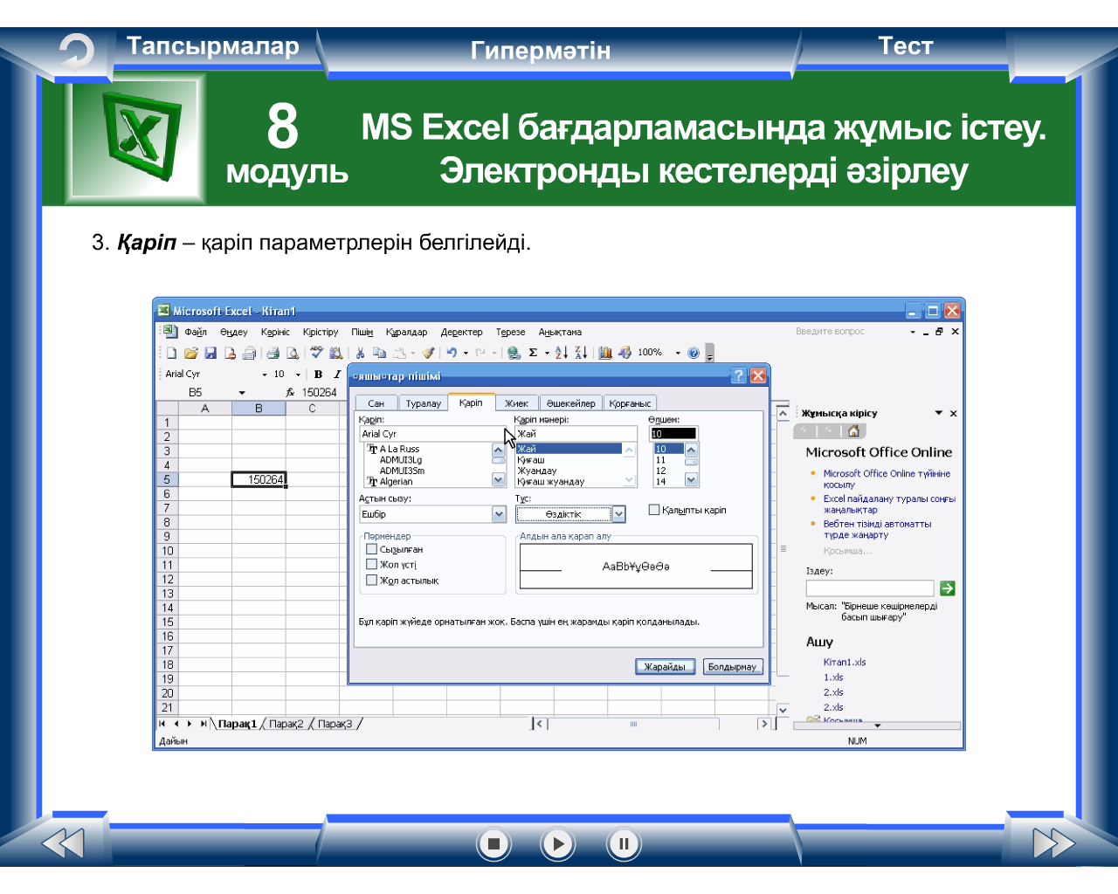The image size is (1118, 894).
Task: Click the dialog help question mark button
Action: pos(739,375)
